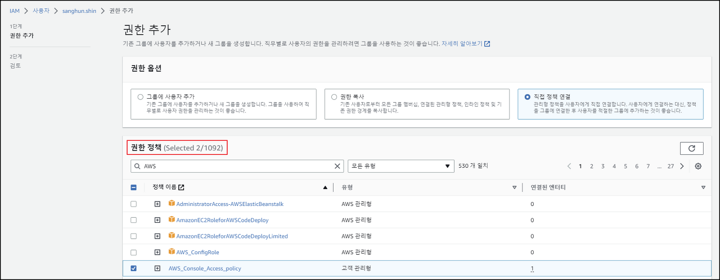The width and height of the screenshot is (720, 280).
Task: Expand AWS_ConfigRole policy details
Action: coord(157,253)
